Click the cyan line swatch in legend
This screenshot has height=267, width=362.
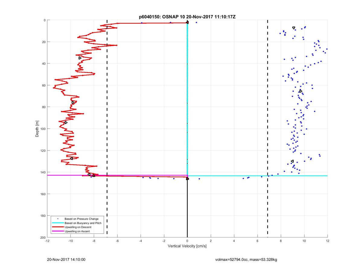click(57, 223)
